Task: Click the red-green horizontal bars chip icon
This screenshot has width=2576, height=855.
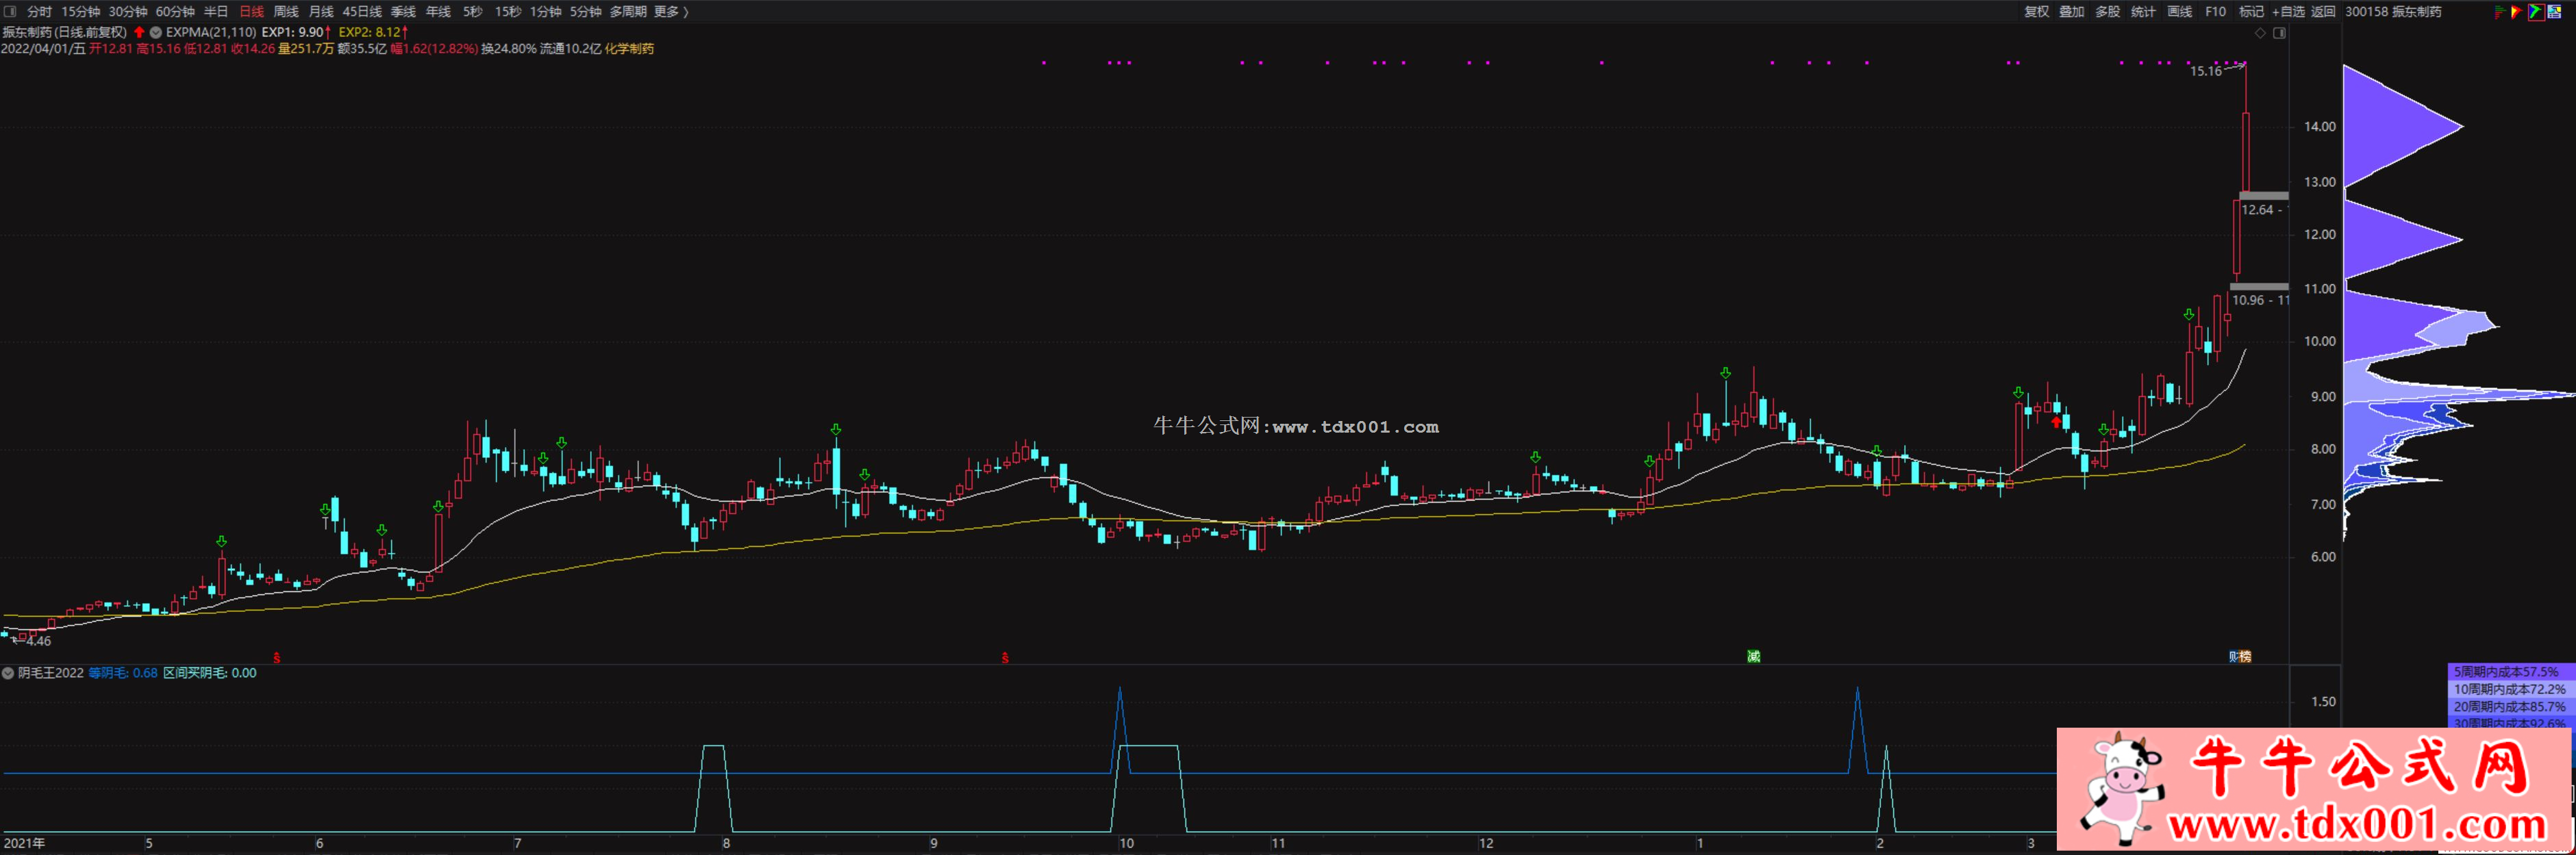Action: tap(2500, 12)
